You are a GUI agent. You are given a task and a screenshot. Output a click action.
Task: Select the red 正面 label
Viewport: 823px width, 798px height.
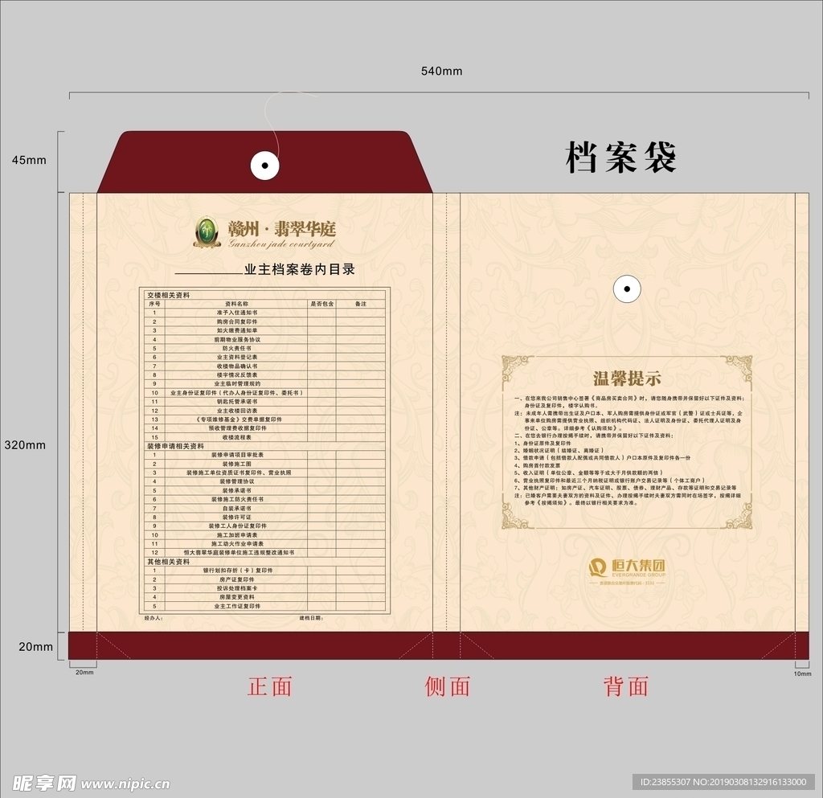(x=270, y=686)
